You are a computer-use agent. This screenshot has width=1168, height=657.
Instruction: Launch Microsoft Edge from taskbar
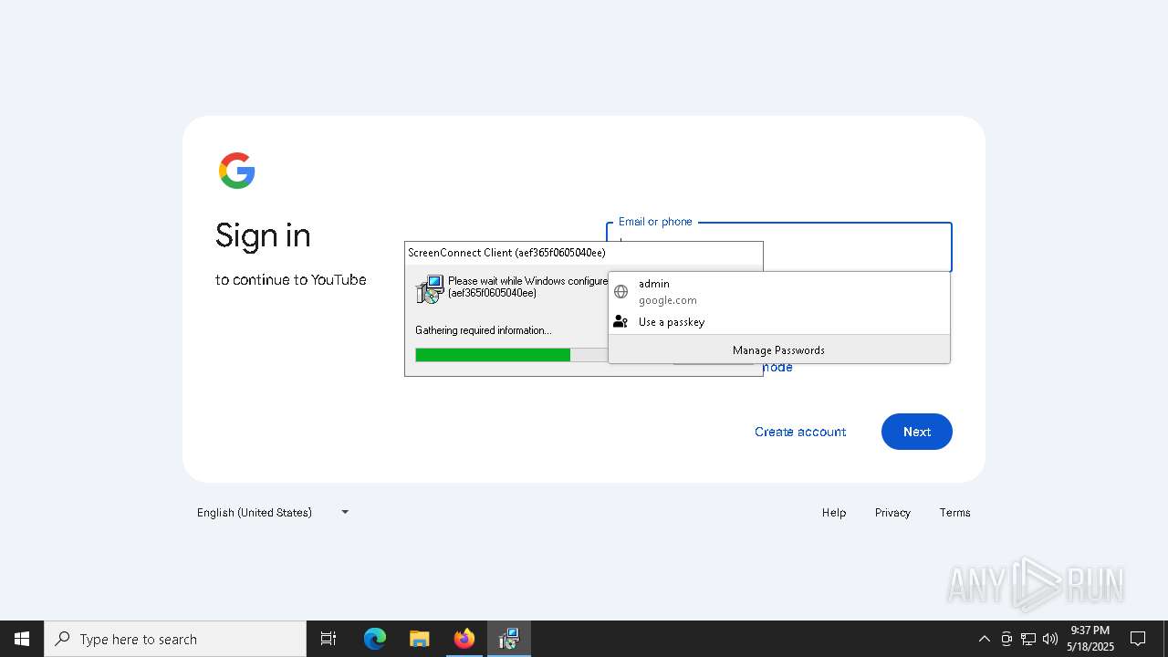(375, 639)
